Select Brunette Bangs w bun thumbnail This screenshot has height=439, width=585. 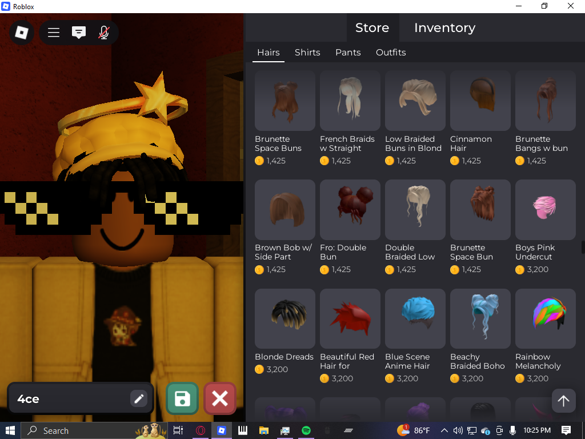[546, 101]
